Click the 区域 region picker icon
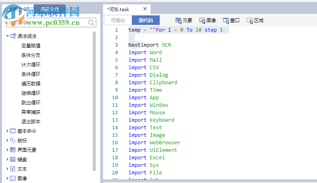The image size is (317, 183). pos(250,21)
